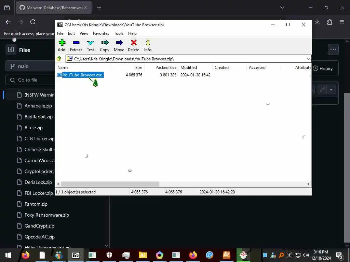Open DeriaLock.zip in the file tree
This screenshot has height=262, width=350.
click(38, 182)
